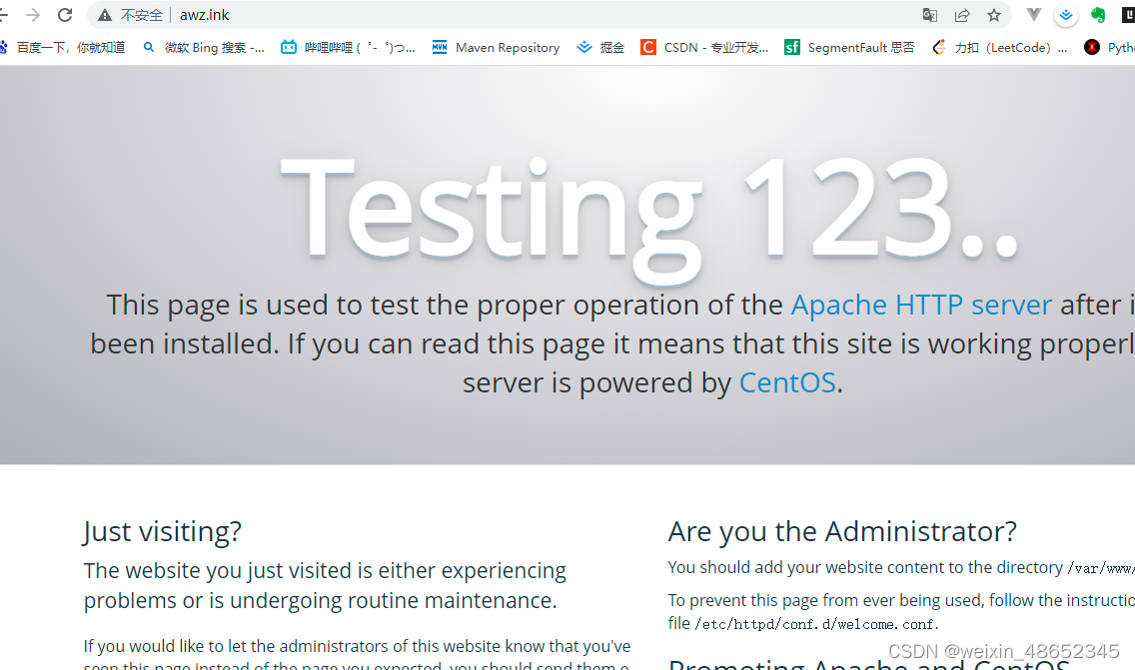1135x670 pixels.
Task: Click the translate page icon
Action: click(930, 15)
